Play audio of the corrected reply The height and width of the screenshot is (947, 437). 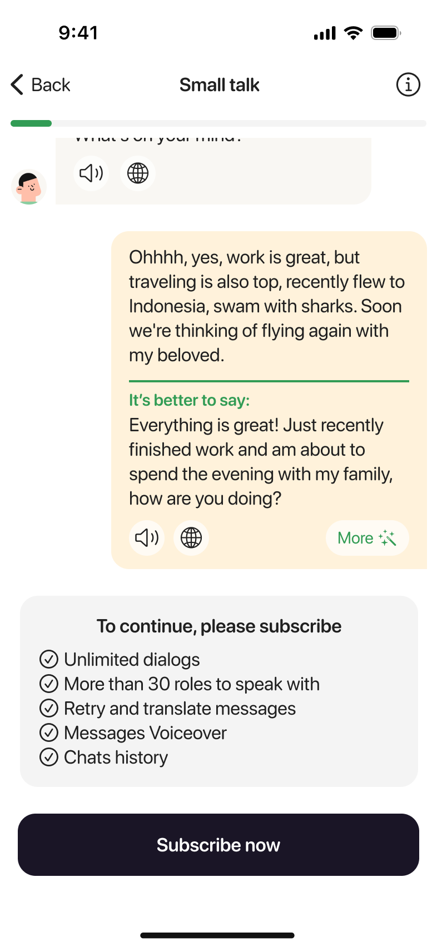click(147, 538)
